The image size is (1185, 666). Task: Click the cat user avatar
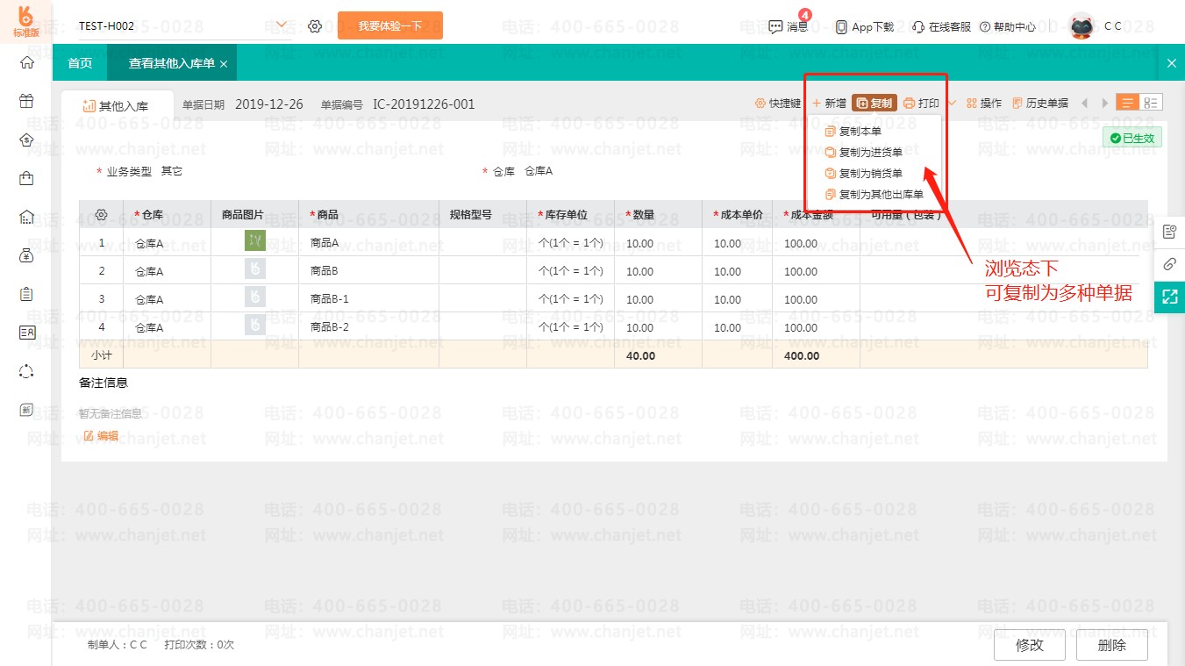point(1081,26)
